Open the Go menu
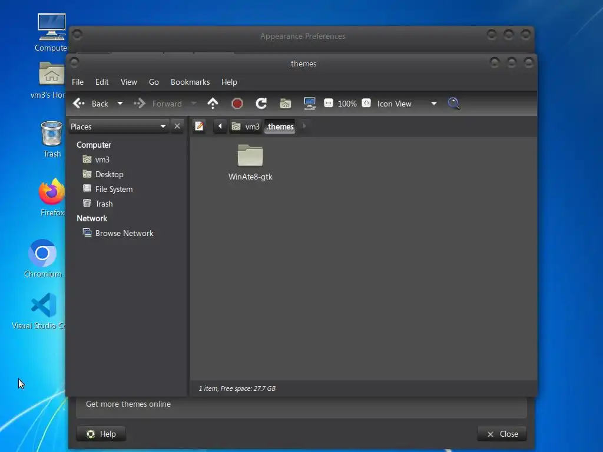Image resolution: width=603 pixels, height=452 pixels. [x=154, y=82]
